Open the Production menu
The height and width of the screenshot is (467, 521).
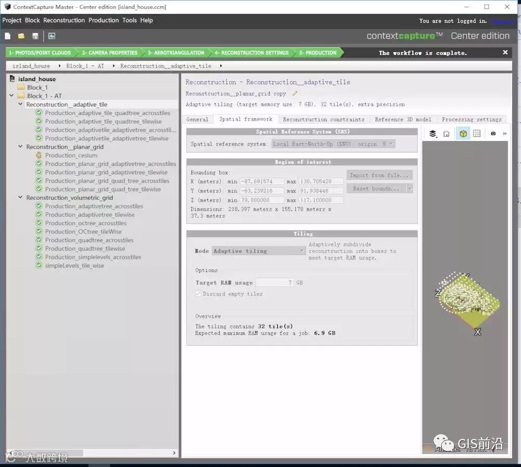[103, 20]
